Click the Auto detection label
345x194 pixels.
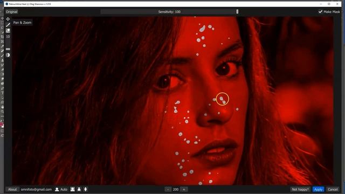pyautogui.click(x=64, y=189)
